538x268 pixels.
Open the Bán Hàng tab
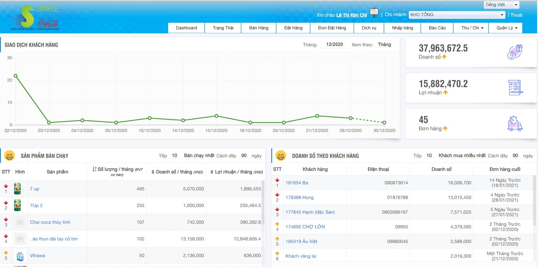[x=259, y=28]
